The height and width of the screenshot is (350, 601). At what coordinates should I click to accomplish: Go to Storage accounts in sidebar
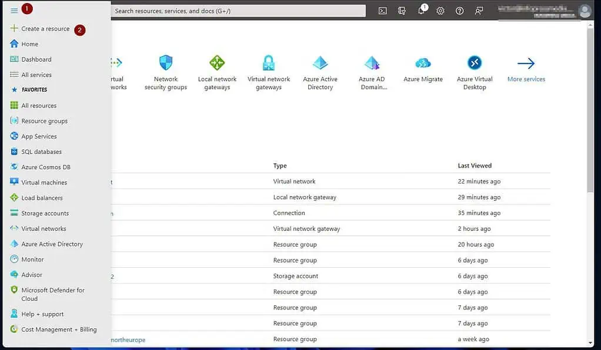[45, 213]
